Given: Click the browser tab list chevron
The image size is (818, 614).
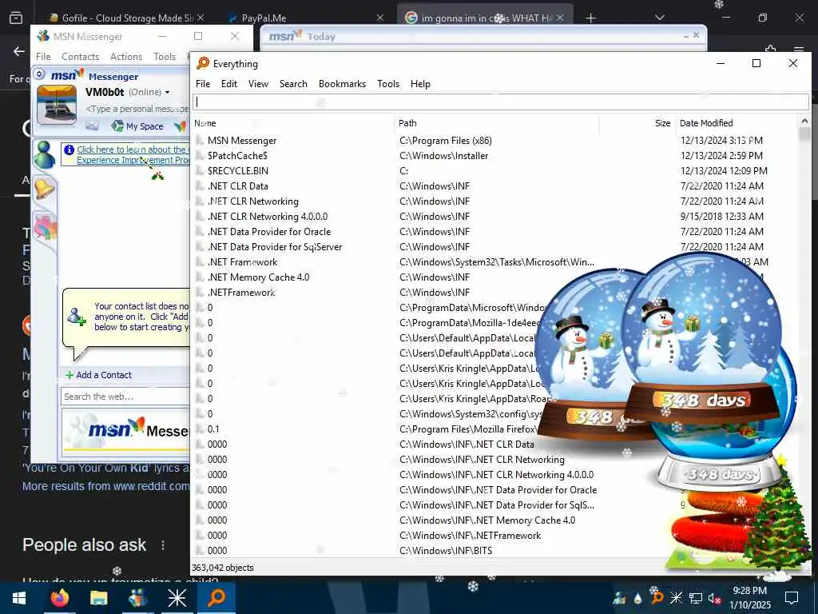Looking at the screenshot, I should pyautogui.click(x=659, y=18).
